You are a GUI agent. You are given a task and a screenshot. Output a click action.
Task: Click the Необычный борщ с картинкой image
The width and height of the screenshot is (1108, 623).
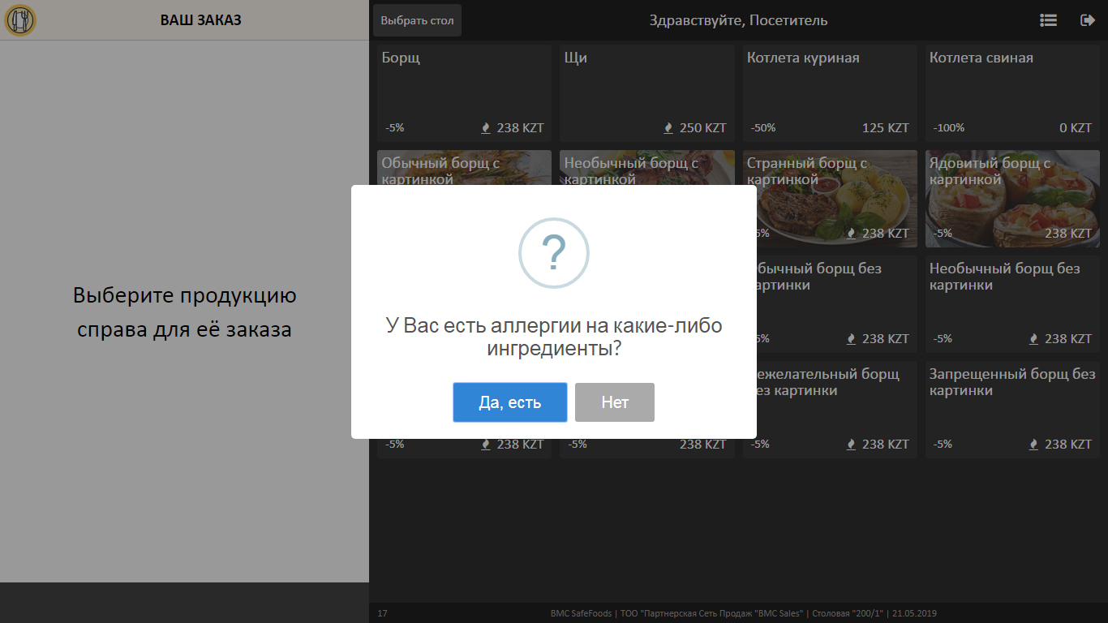click(x=646, y=166)
